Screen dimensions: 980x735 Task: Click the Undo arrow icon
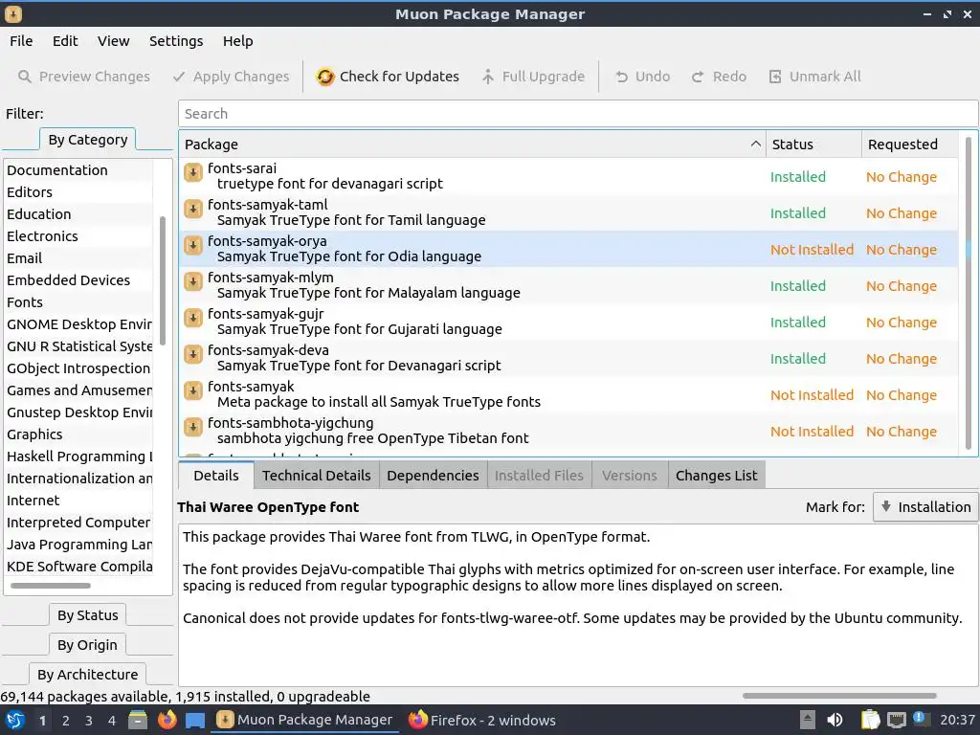coord(621,77)
